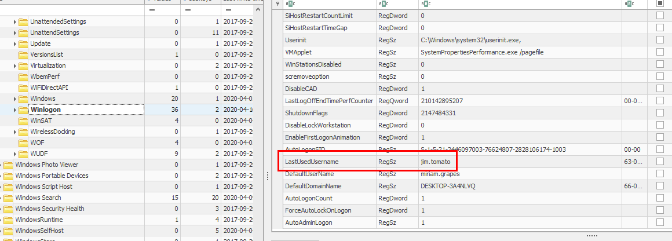
Task: Click the Virtualization folder icon
Action: point(23,65)
